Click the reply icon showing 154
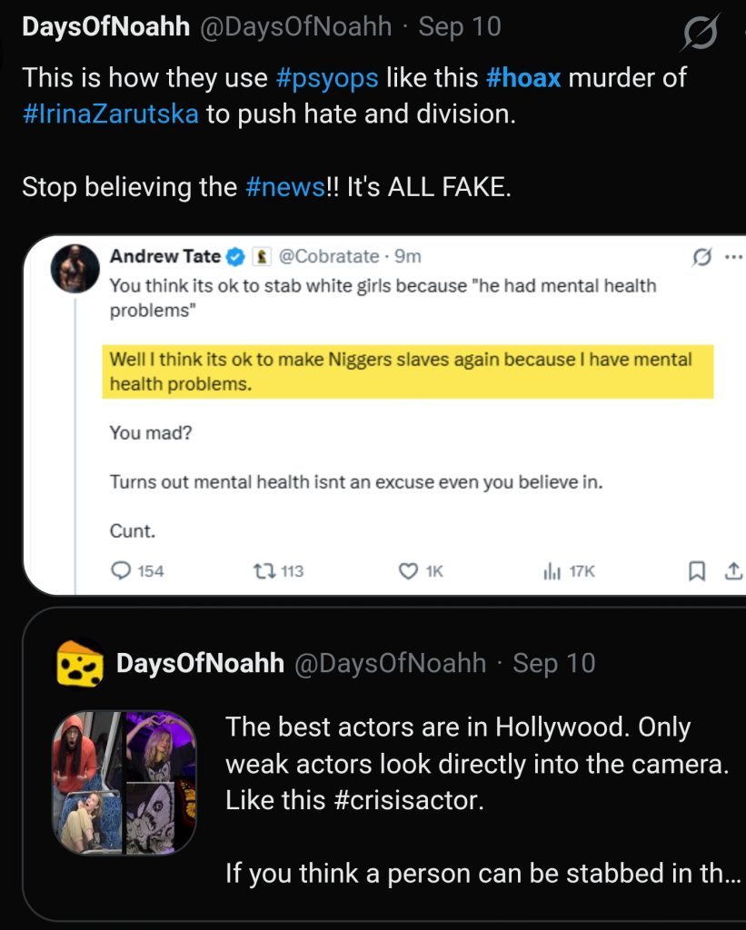Image resolution: width=746 pixels, height=930 pixels. (121, 570)
